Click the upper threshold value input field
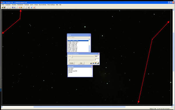 97,57
